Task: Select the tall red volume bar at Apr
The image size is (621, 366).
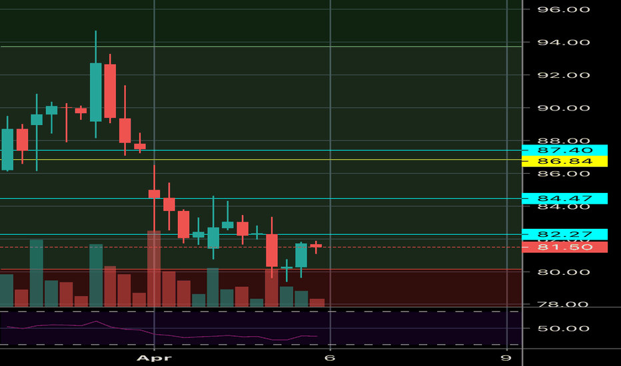Action: coord(154,269)
